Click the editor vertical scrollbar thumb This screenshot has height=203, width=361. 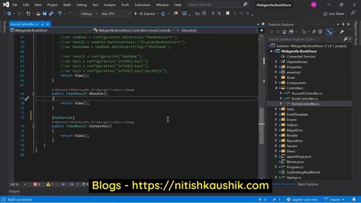pyautogui.click(x=261, y=126)
